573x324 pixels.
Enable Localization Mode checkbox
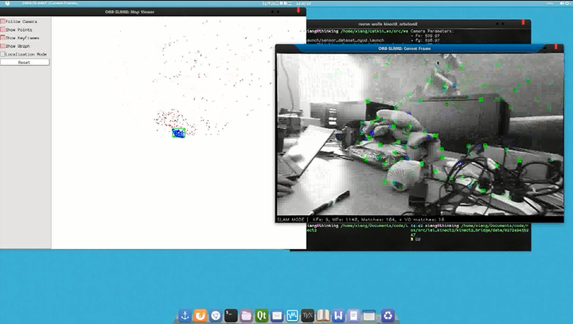2,54
